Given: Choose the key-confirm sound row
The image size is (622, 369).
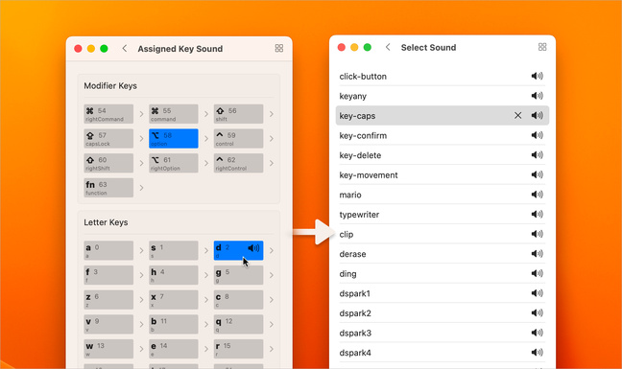Looking at the screenshot, I should tap(443, 135).
